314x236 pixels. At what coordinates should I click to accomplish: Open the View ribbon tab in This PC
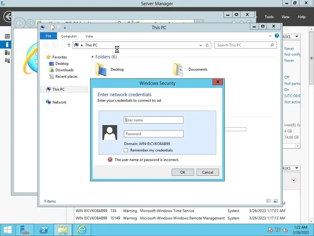coord(89,36)
